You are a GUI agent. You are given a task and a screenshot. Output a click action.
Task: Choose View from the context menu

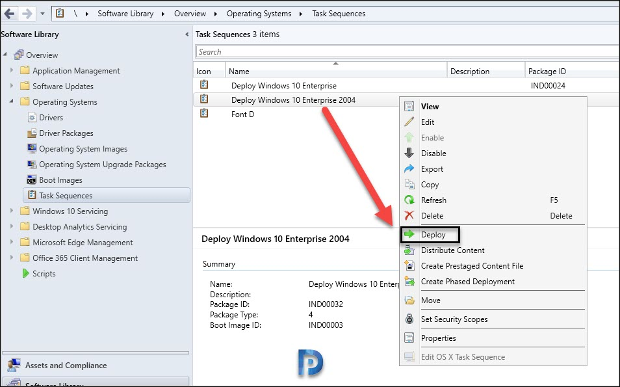493,107
